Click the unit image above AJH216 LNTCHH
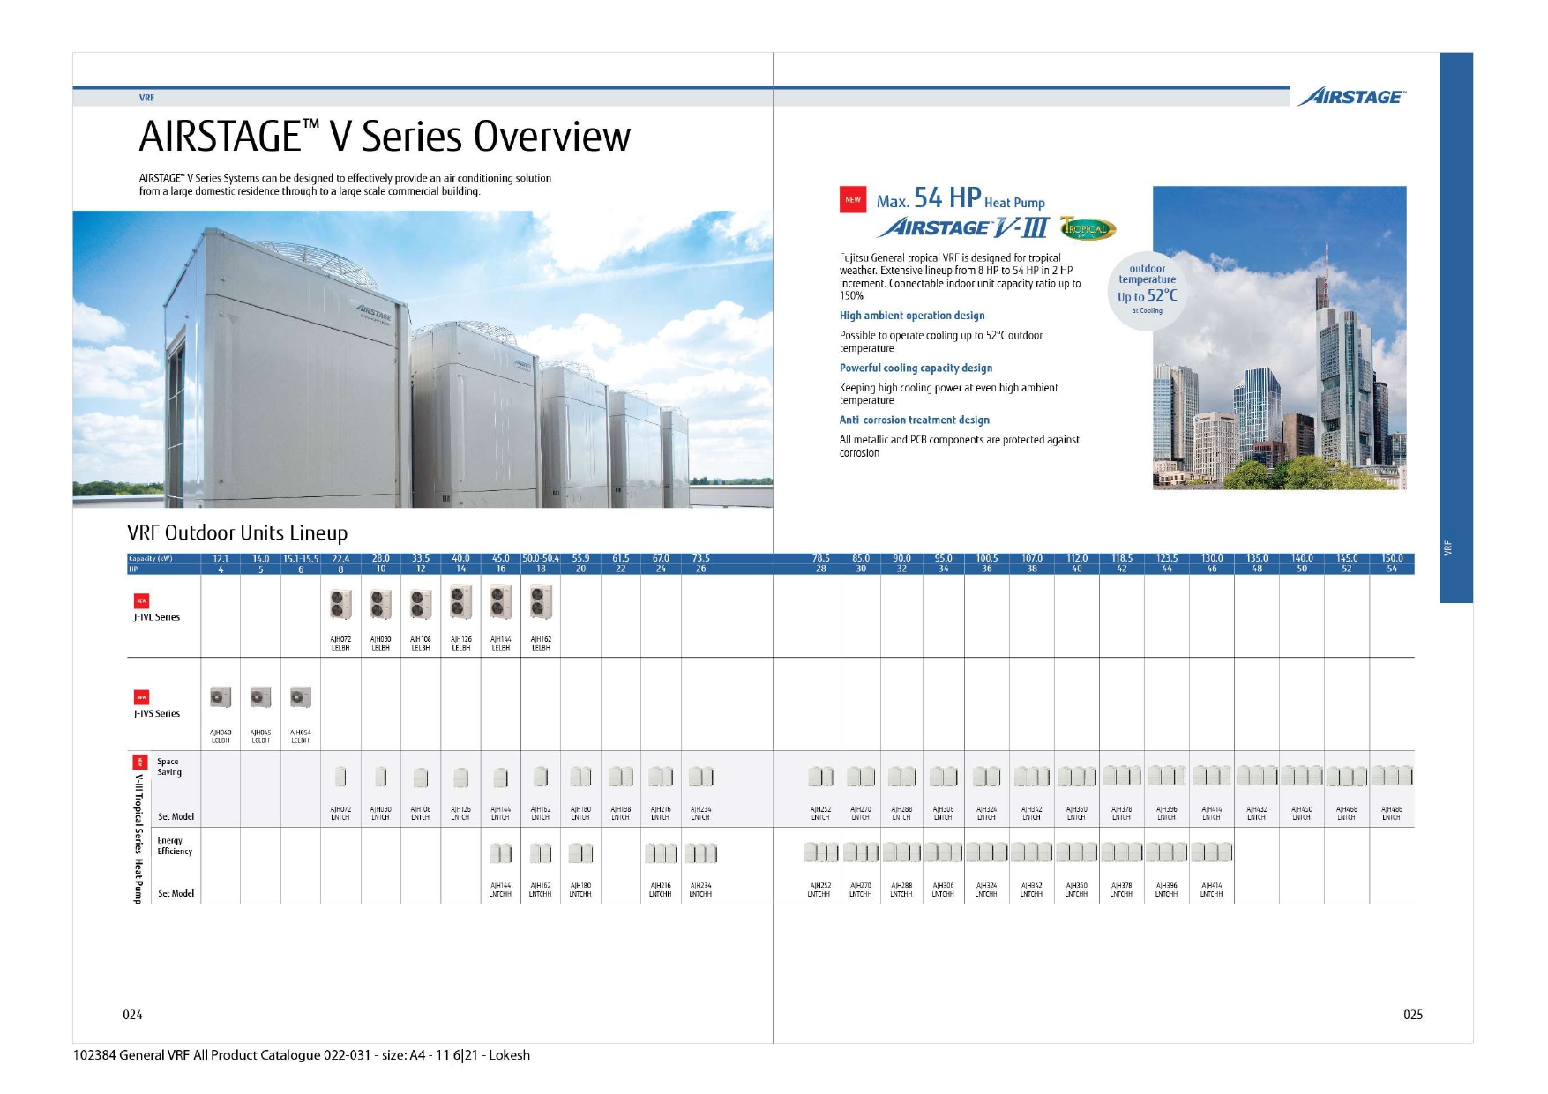The height and width of the screenshot is (1094, 1548). coord(661,853)
